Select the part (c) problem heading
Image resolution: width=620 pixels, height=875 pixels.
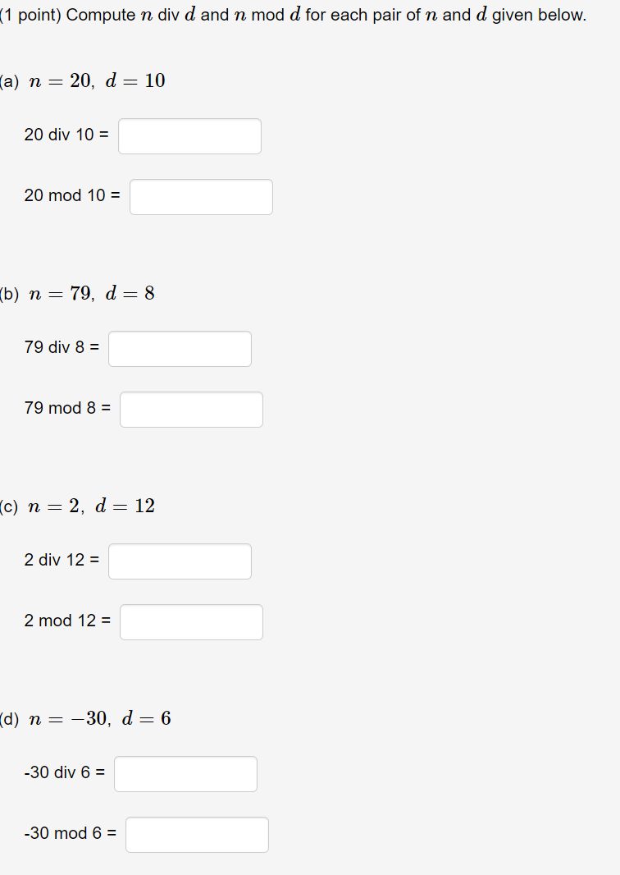click(x=78, y=506)
